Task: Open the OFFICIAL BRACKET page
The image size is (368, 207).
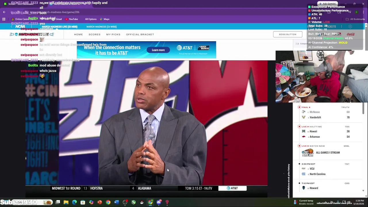Action: (140, 34)
